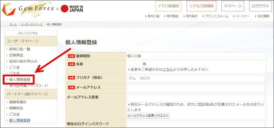Viewport: 274px width, 128px height.
Task: Click メールアドレス変更リクエスト button
Action: [148, 116]
